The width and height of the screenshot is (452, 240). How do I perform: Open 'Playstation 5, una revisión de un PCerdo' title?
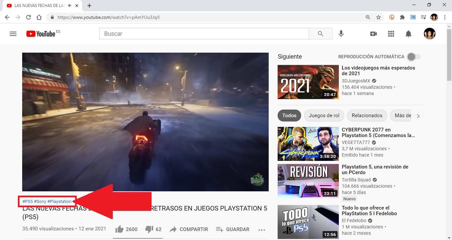click(x=375, y=169)
